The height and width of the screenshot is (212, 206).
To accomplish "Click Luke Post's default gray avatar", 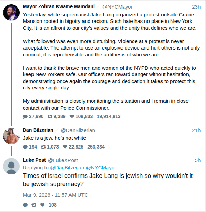I will 11,166.
